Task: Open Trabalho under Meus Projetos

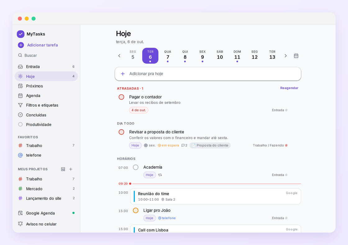Action: pyautogui.click(x=46, y=179)
